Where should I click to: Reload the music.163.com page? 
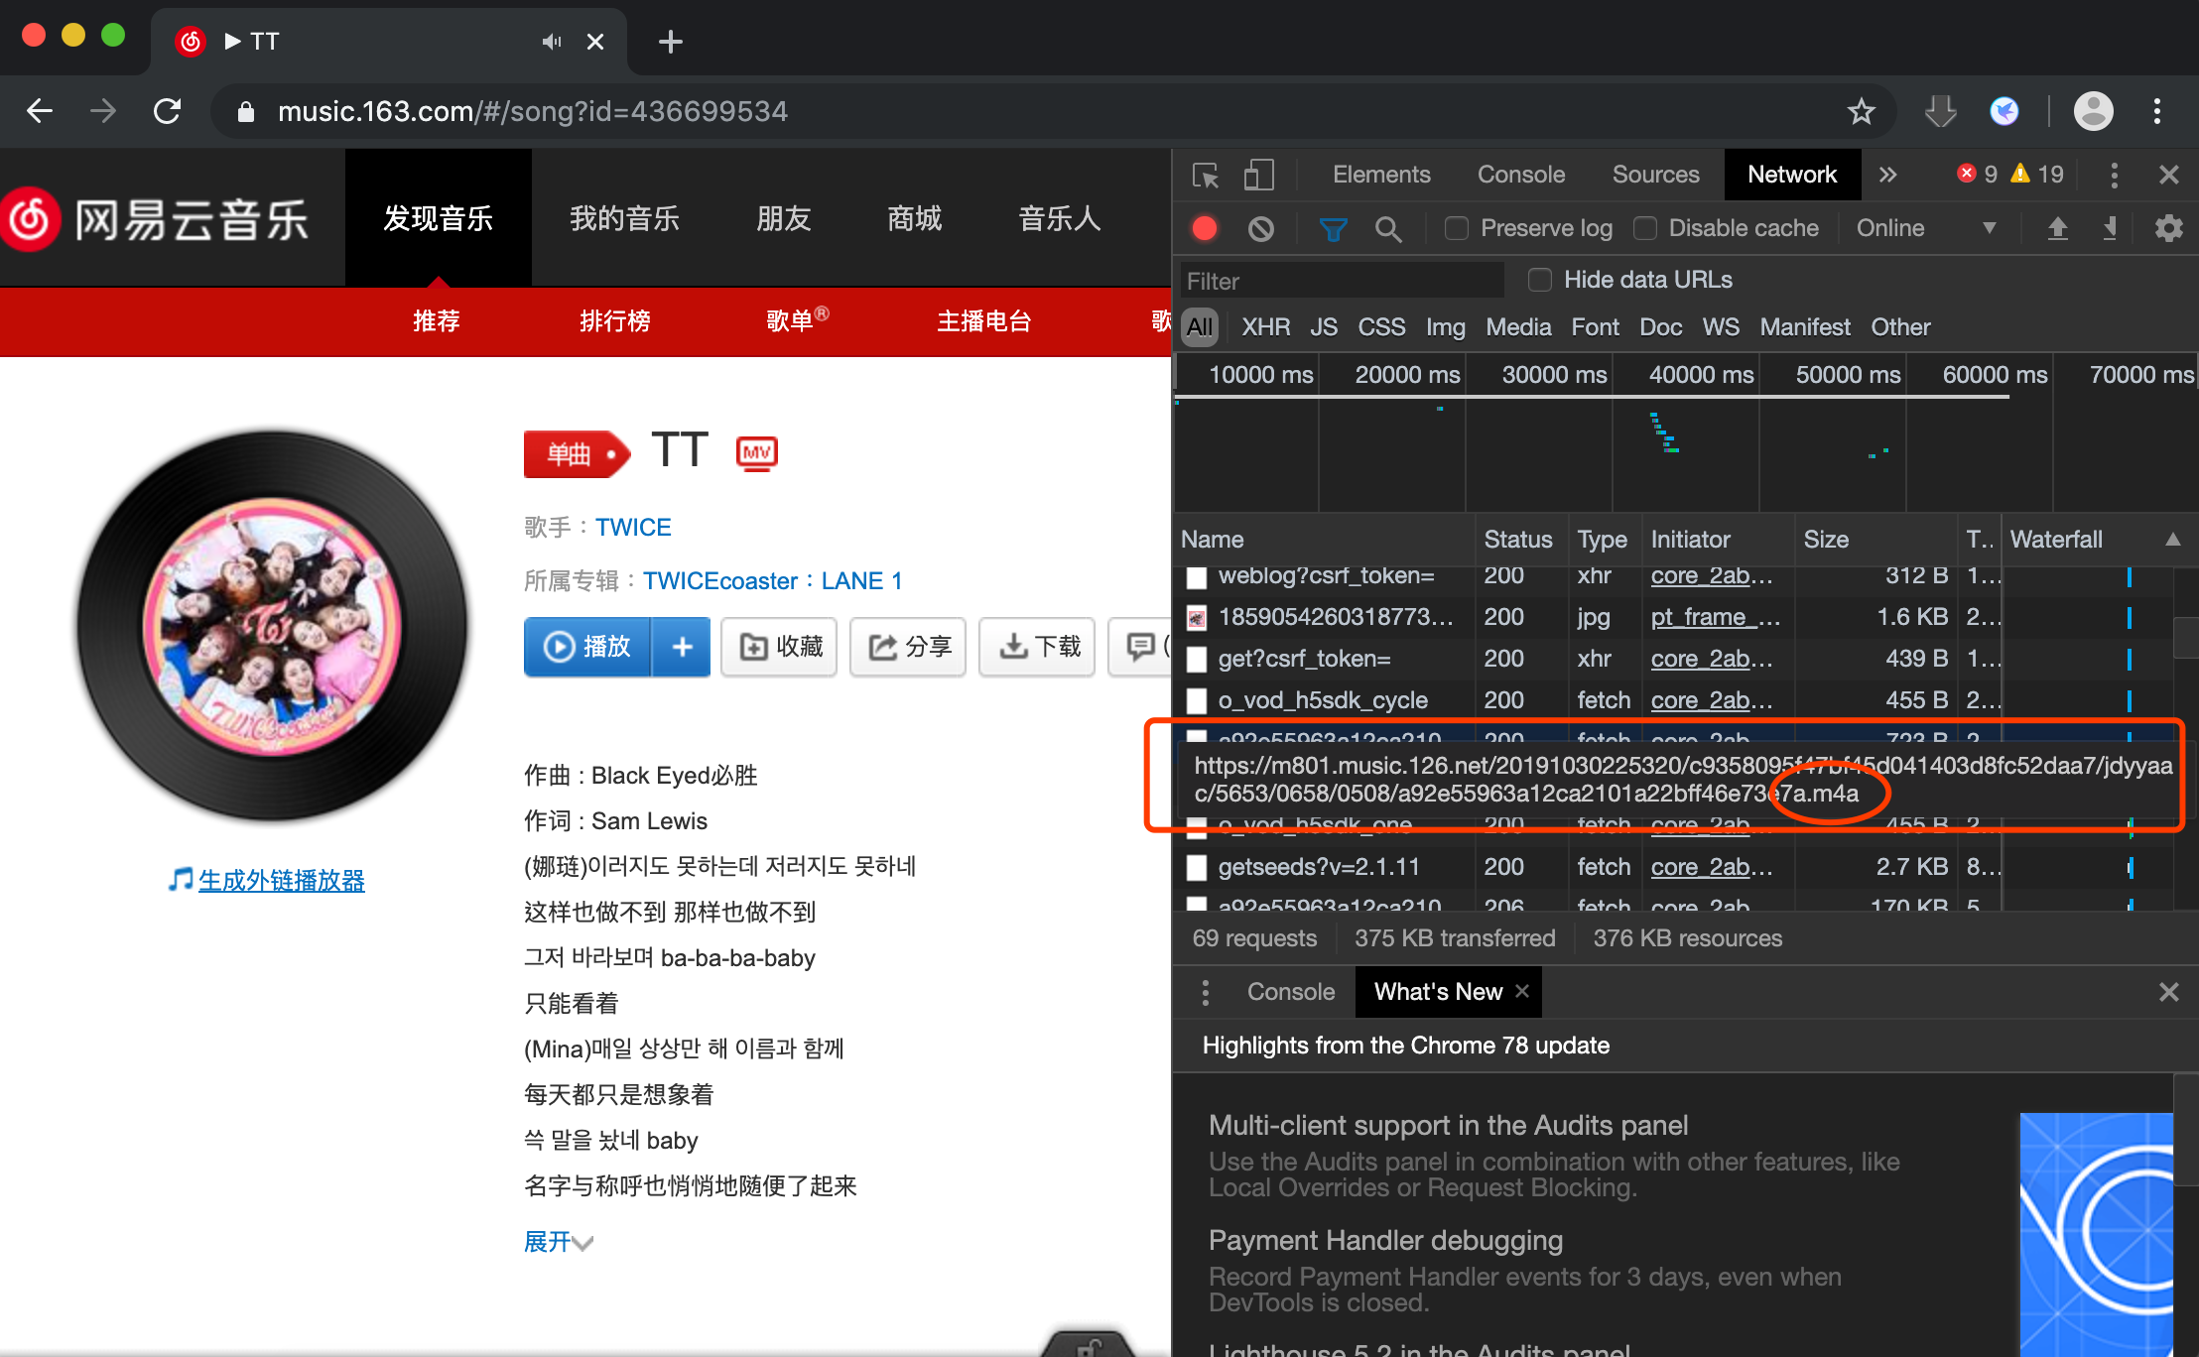click(x=167, y=111)
